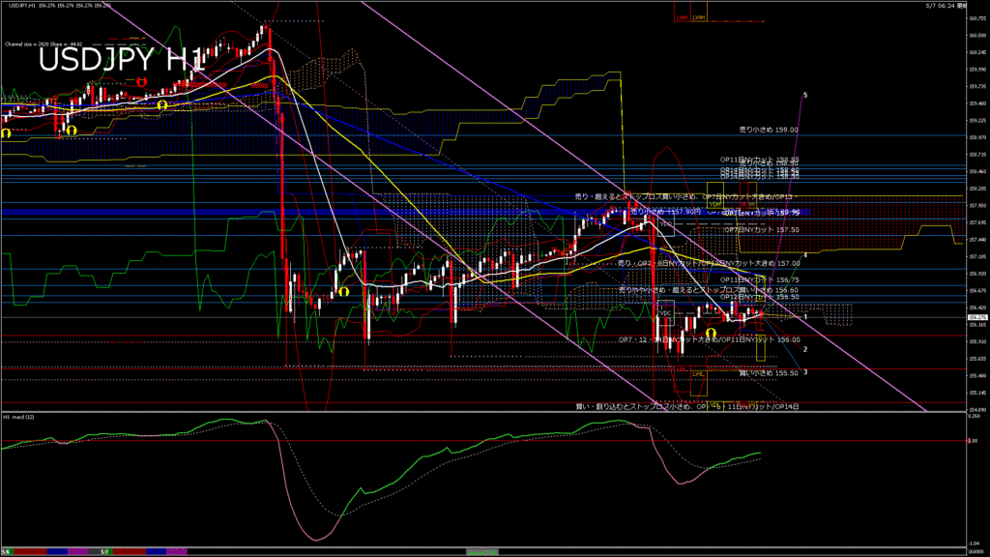The width and height of the screenshot is (990, 557).
Task: Select the red circle marker near 159.99
Action: (141, 82)
